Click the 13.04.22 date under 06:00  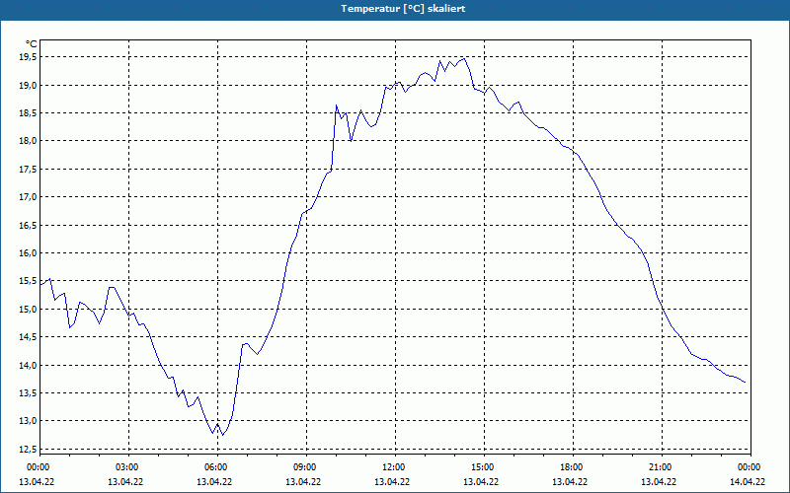coord(214,481)
